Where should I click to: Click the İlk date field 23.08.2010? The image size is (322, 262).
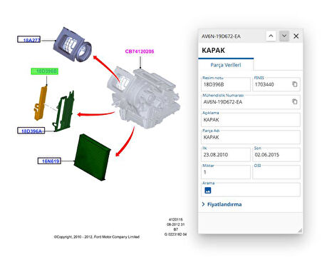[x=226, y=155]
